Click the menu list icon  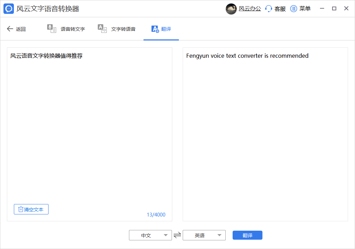click(x=294, y=9)
